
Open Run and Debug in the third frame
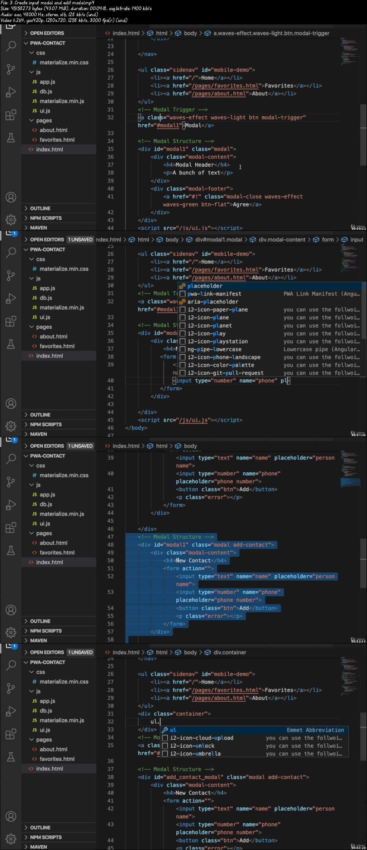click(11, 505)
